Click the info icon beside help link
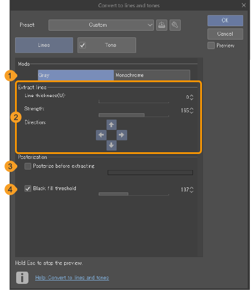 pos(22,278)
